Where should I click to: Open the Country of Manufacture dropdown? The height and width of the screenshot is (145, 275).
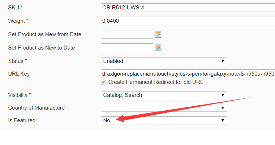(164, 108)
